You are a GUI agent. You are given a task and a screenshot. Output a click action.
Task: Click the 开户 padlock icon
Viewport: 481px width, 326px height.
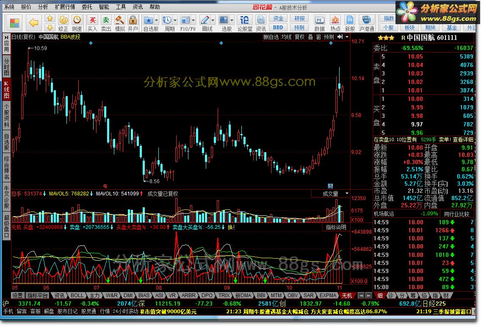tap(133, 20)
